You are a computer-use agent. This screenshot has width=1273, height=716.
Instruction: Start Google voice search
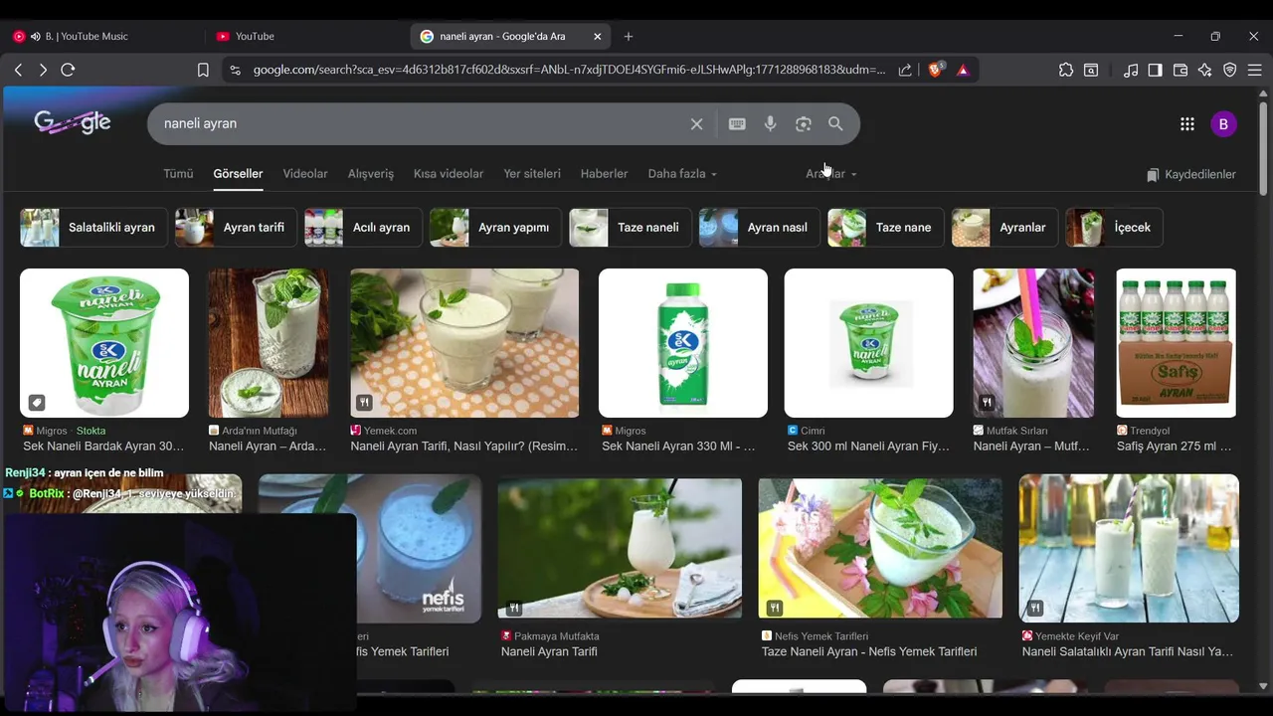770,124
